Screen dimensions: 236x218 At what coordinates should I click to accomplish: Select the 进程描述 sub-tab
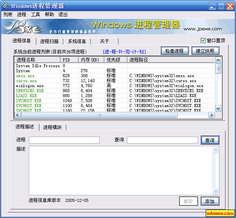point(25,127)
